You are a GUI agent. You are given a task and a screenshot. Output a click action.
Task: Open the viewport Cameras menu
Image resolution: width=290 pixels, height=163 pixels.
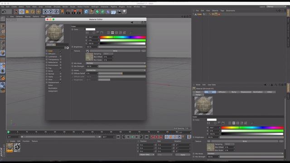19,16
